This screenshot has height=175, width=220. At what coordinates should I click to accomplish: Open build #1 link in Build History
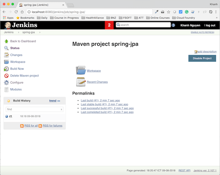[11, 116]
